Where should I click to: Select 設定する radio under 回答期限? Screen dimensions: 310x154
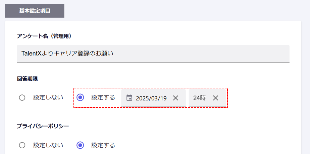80,97
